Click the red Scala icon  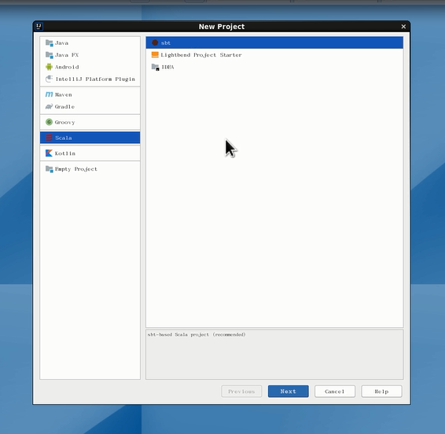click(x=49, y=138)
